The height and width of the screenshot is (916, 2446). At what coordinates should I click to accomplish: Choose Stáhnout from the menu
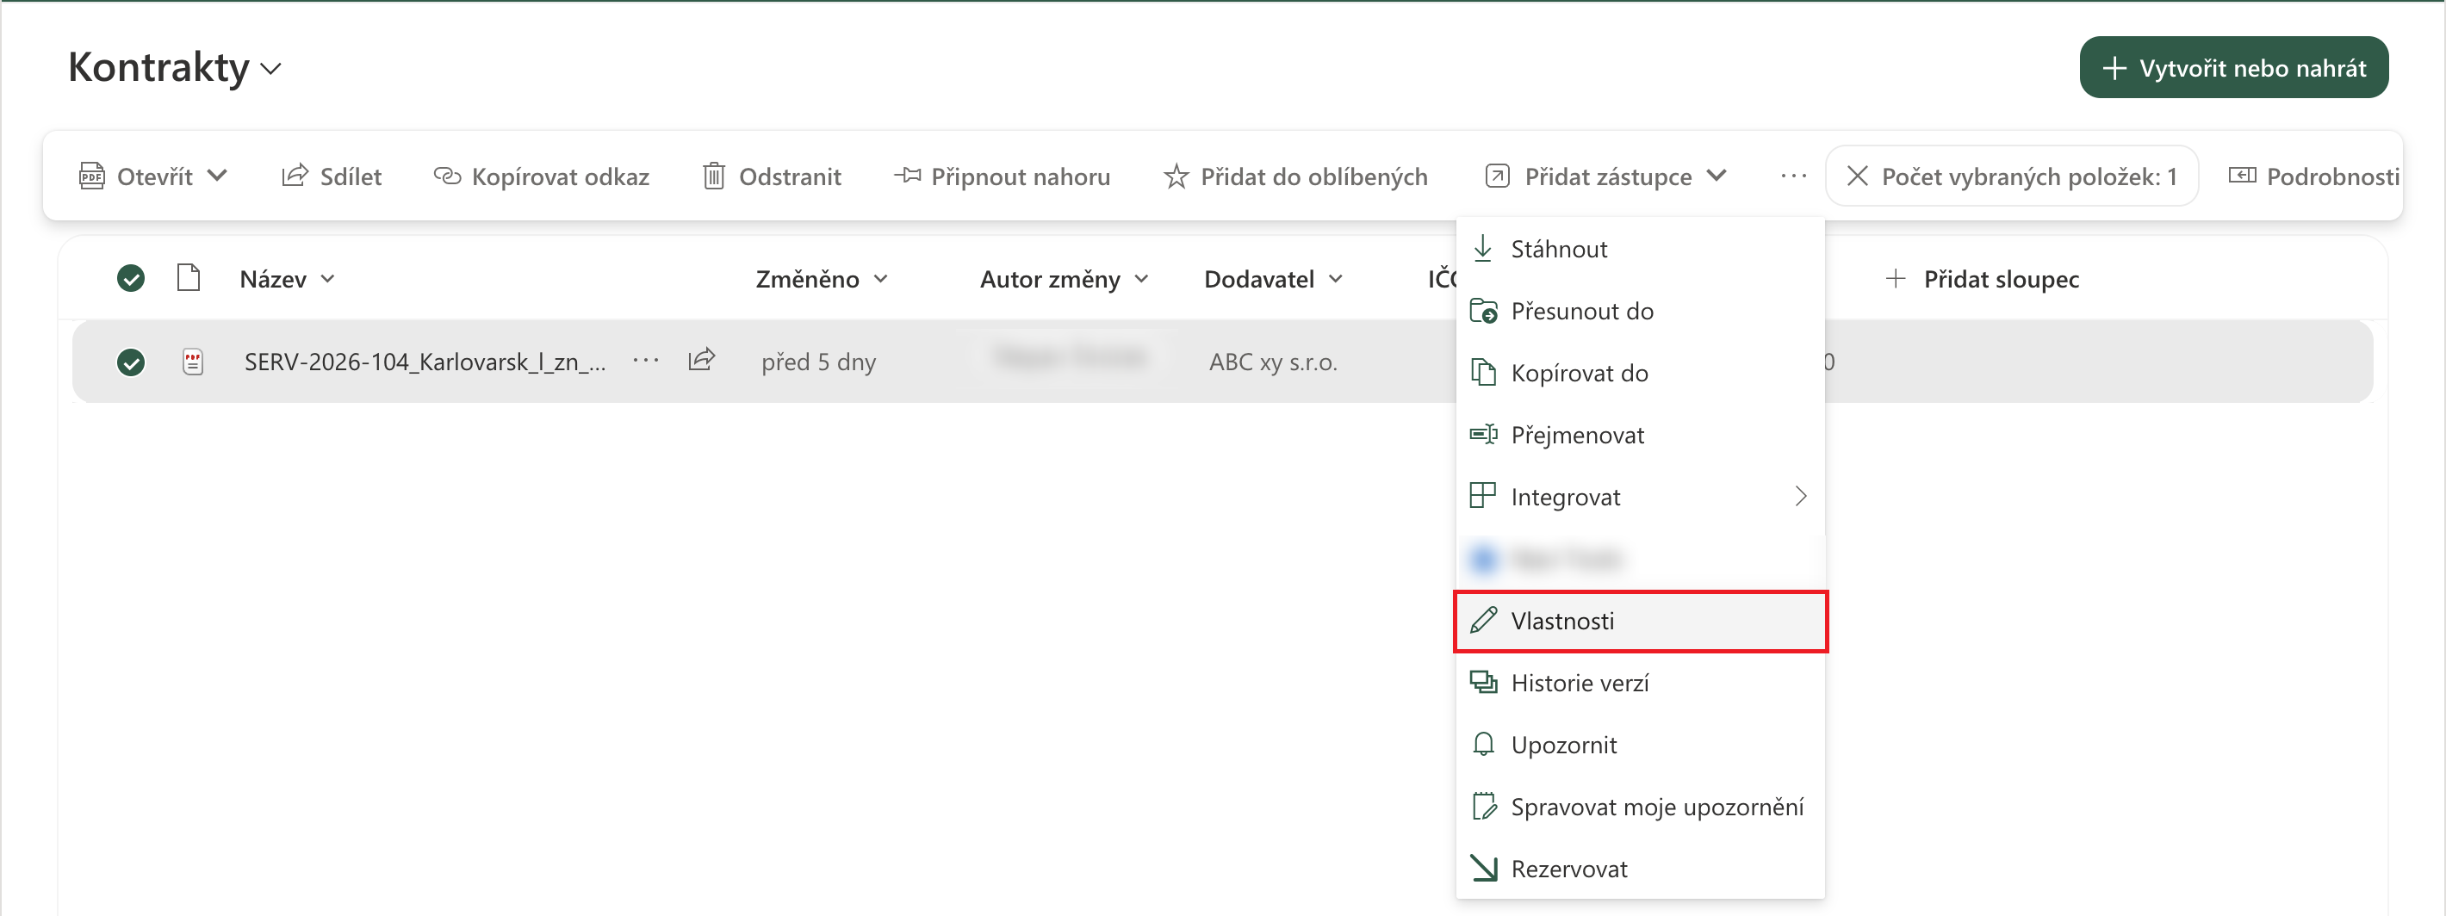click(1640, 249)
